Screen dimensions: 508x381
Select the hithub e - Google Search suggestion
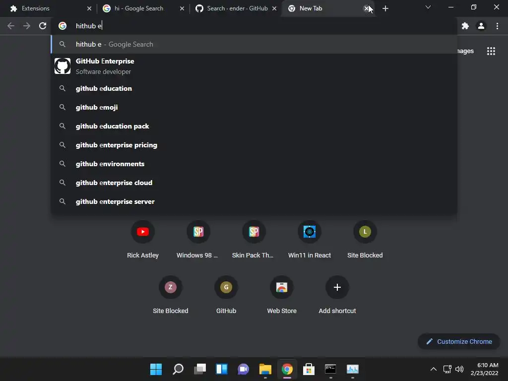tap(254, 44)
